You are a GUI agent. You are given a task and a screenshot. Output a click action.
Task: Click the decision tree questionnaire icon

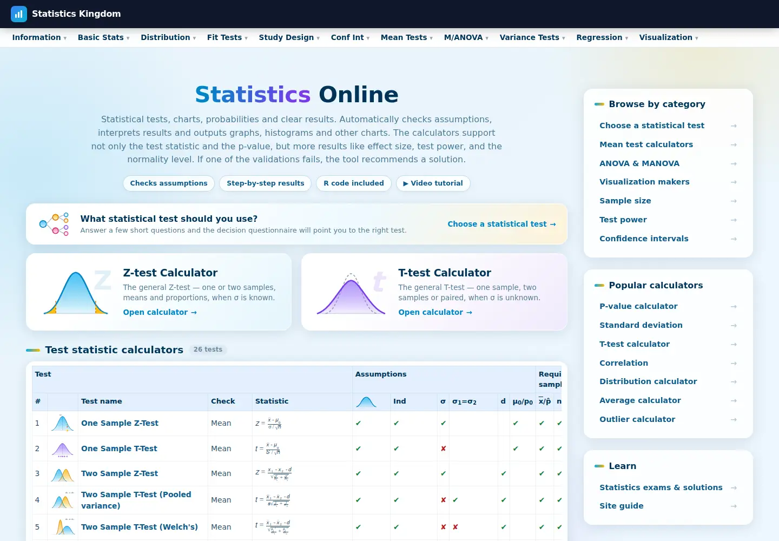54,224
